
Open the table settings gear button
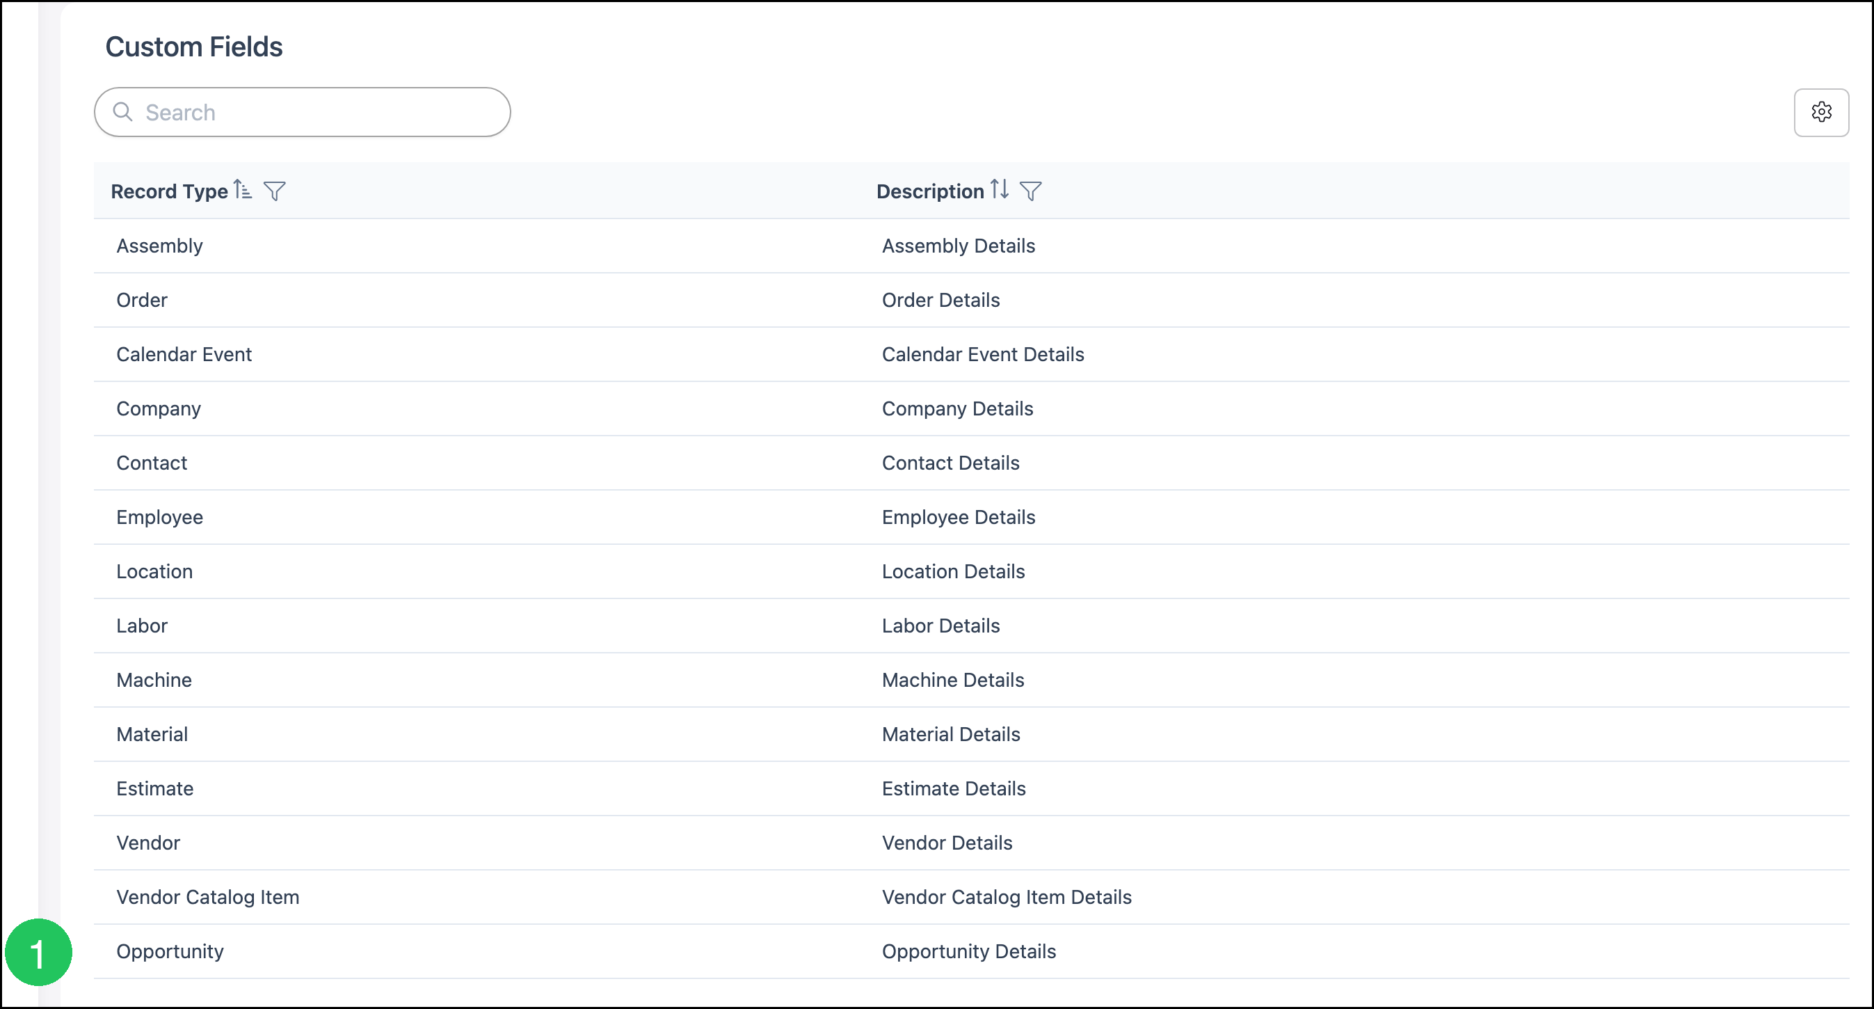1821,112
